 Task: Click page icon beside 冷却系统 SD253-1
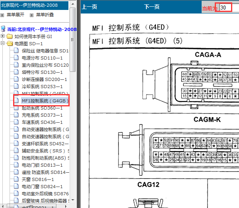click(16, 86)
